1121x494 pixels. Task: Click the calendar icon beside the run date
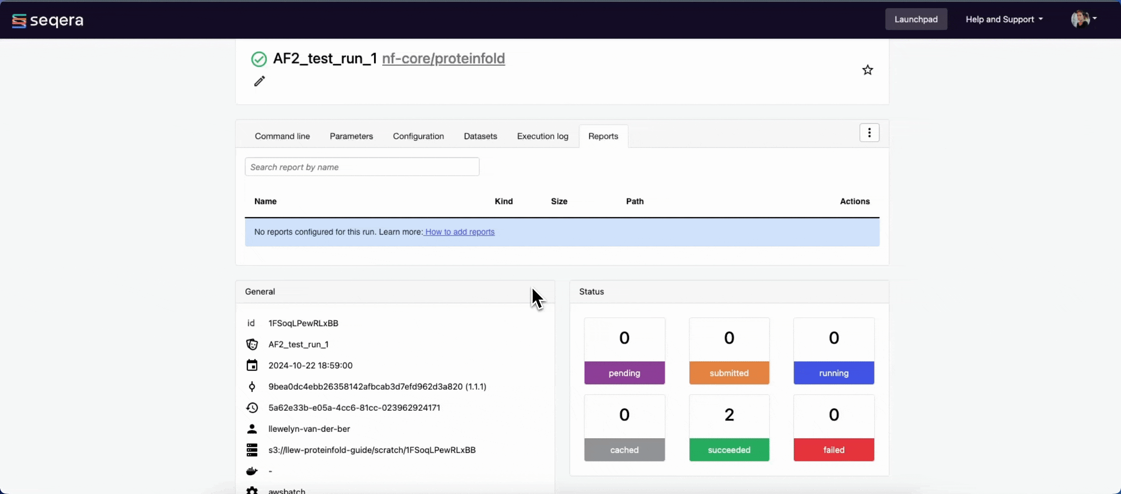coord(252,365)
